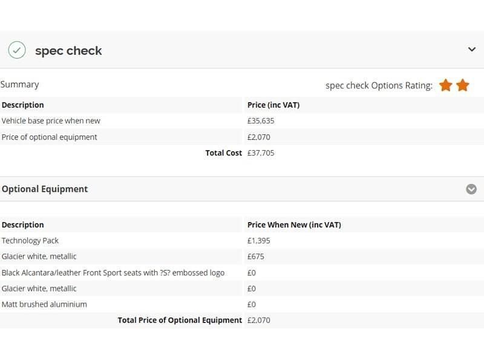Click the Optional Equipment heading
This screenshot has height=363, width=484.
click(x=45, y=189)
